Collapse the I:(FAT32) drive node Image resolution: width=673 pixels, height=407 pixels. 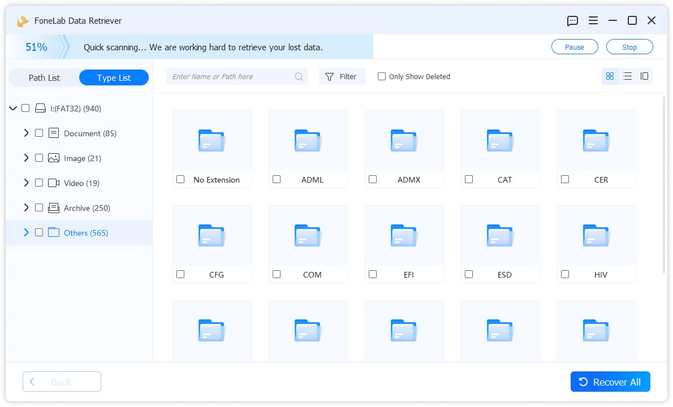13,109
